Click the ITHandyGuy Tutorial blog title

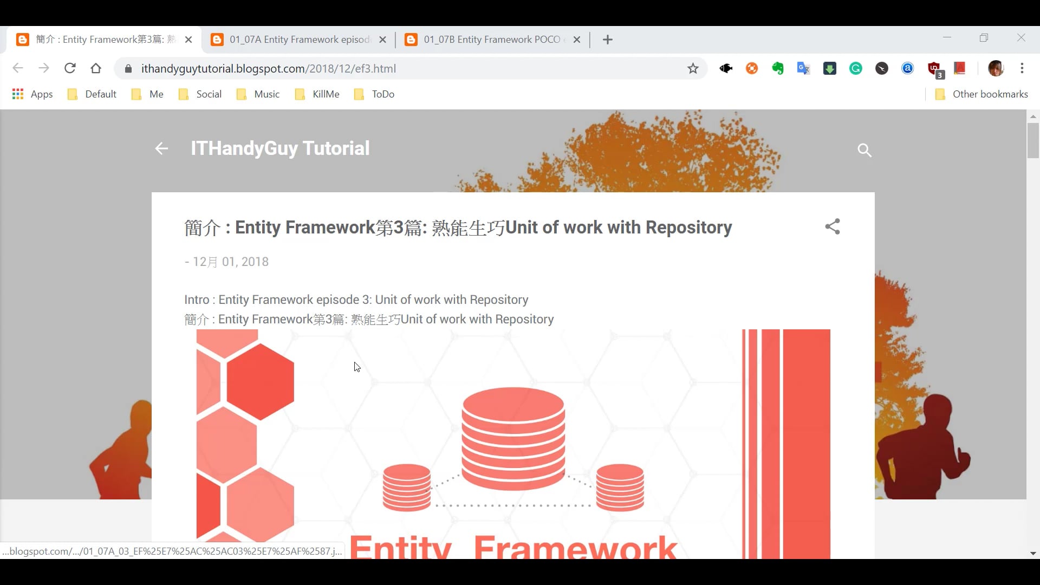(x=279, y=148)
